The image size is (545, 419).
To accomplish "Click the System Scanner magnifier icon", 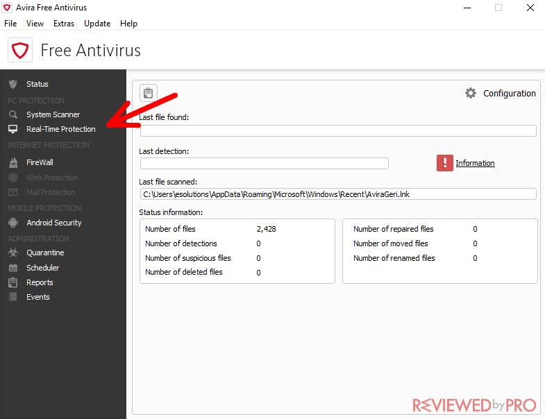I will coord(13,114).
